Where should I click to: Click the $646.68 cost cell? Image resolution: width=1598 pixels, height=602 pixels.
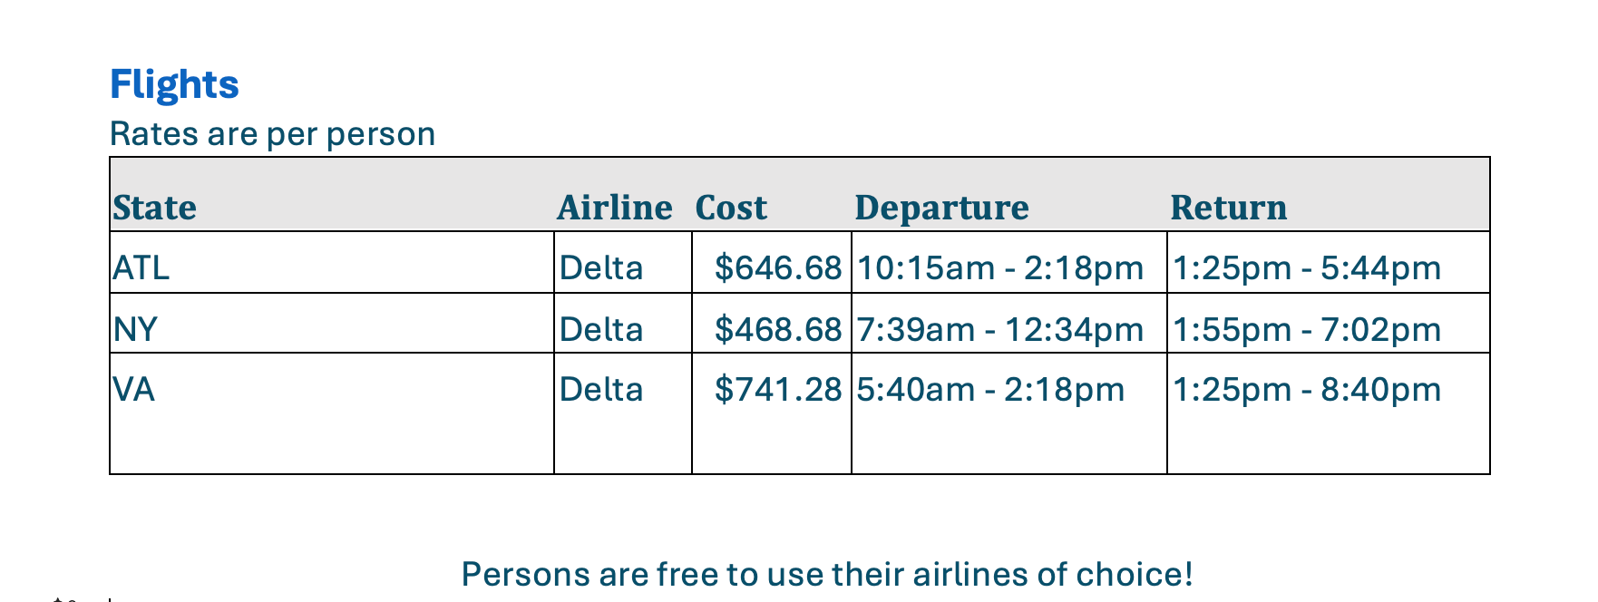tap(778, 267)
